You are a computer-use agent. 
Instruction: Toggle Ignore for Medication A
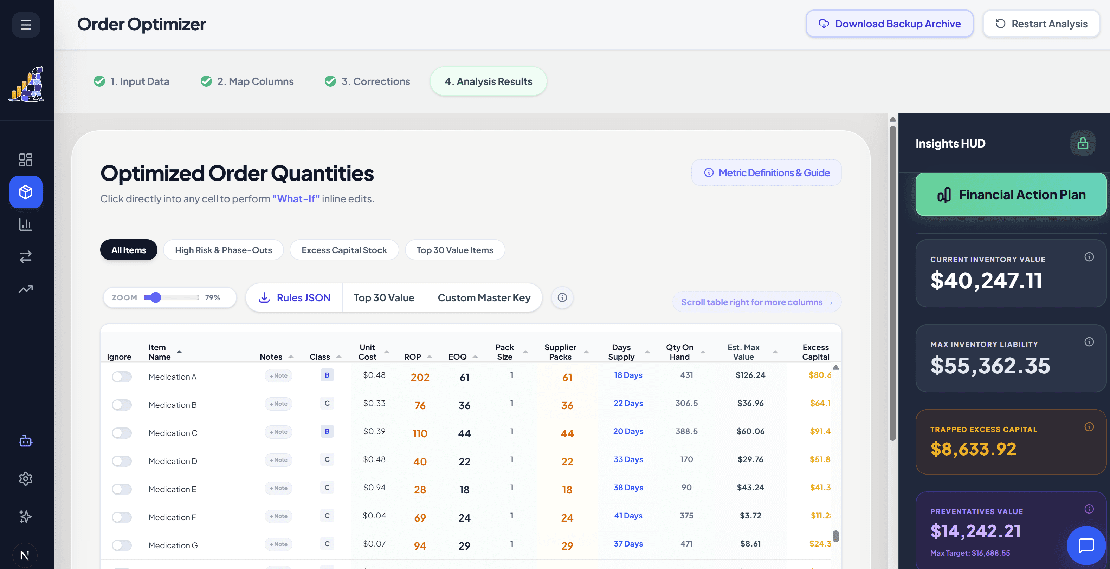pos(122,377)
